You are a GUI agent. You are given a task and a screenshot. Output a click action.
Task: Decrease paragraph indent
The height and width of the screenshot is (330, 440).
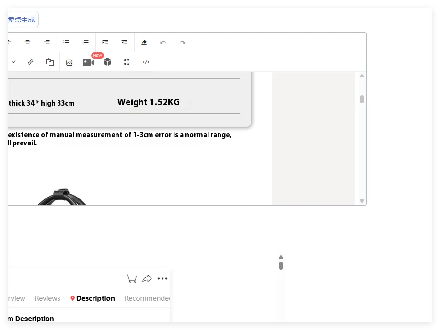(124, 42)
